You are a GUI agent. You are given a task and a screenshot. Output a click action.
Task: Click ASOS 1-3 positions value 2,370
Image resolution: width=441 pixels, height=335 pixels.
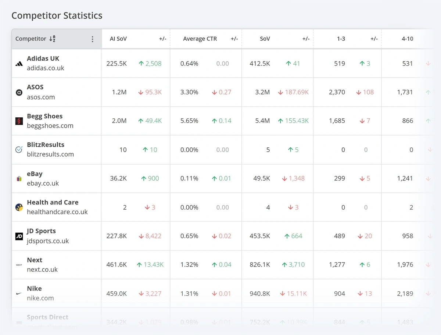pyautogui.click(x=337, y=92)
